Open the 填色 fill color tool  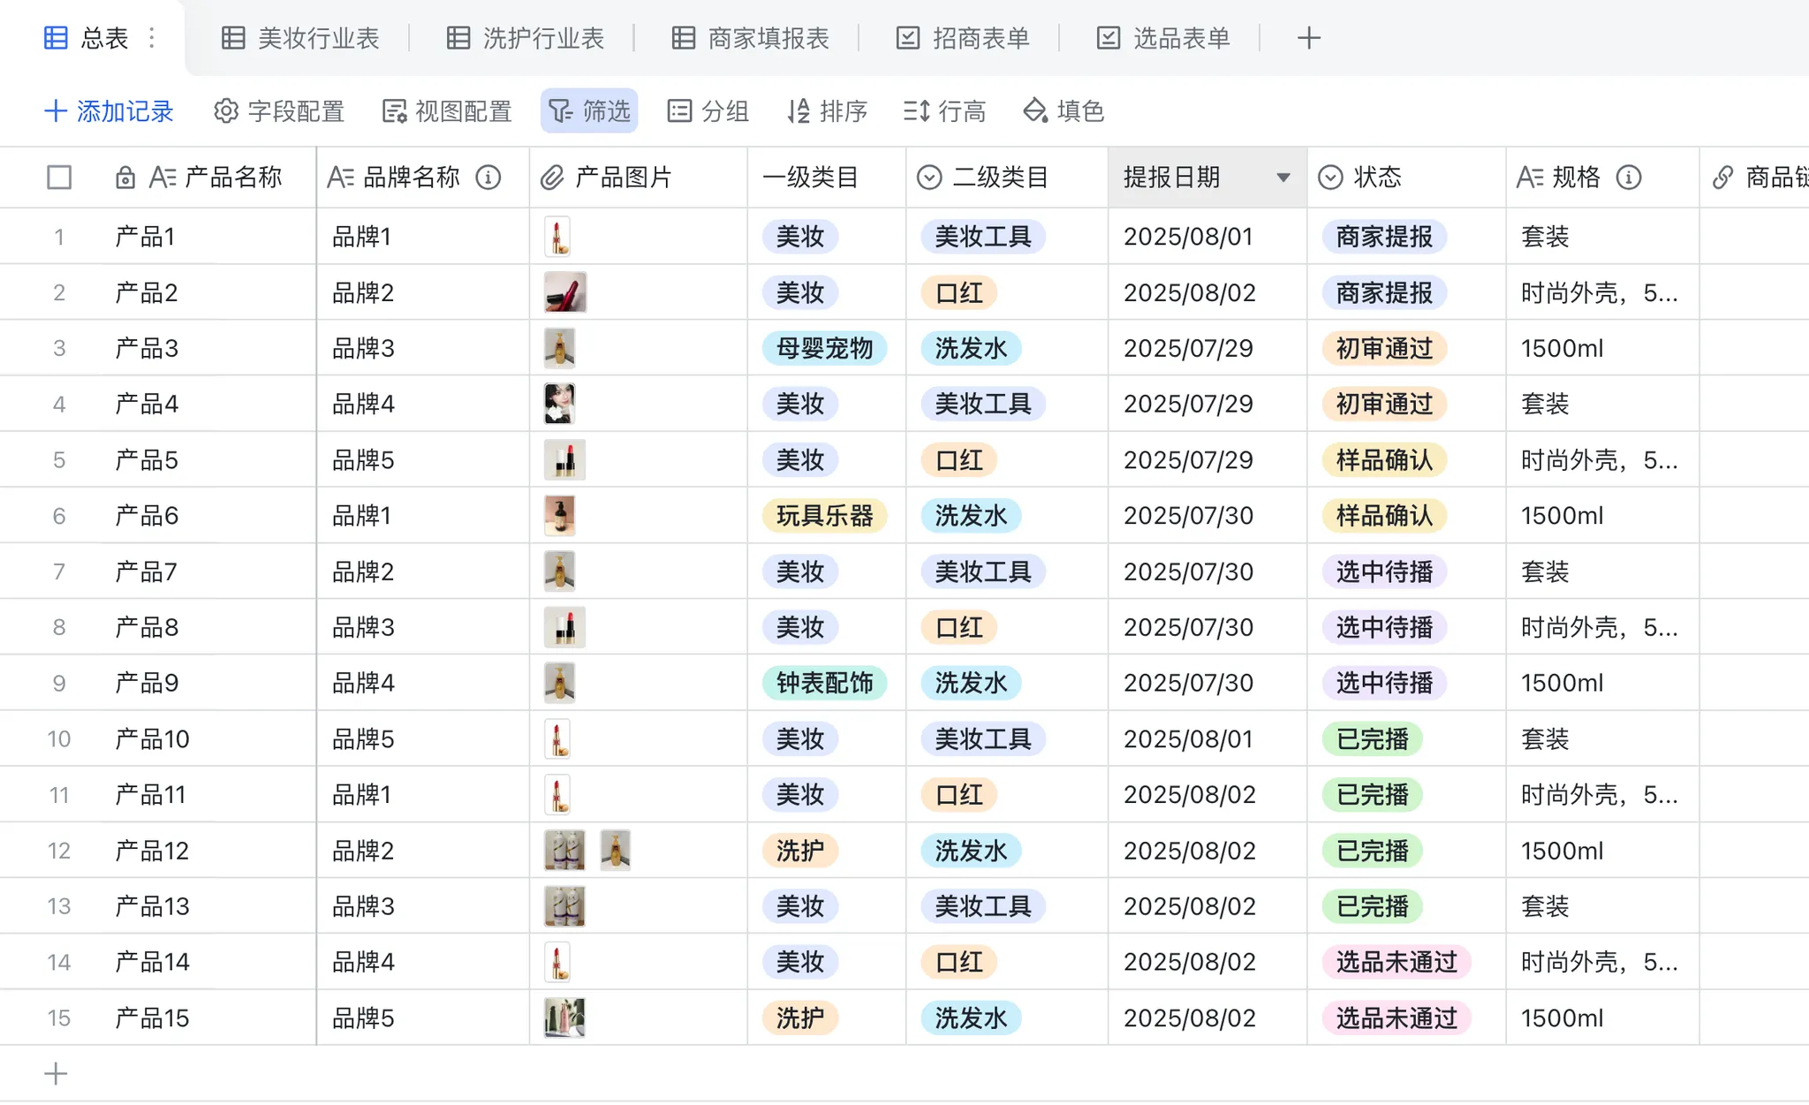point(1063,111)
